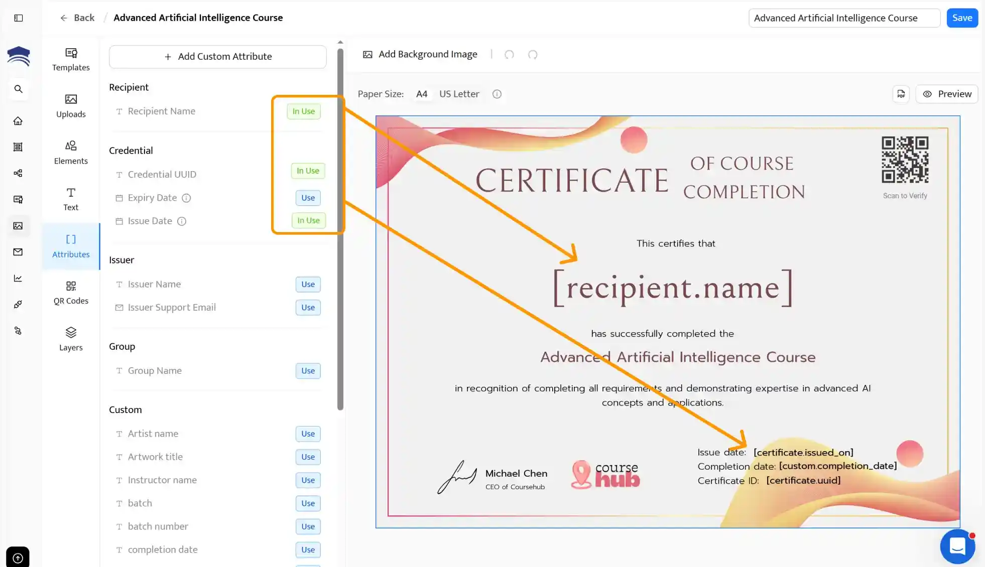Open the Issue Date info tooltip
Screen dimensions: 985x567
(x=181, y=221)
